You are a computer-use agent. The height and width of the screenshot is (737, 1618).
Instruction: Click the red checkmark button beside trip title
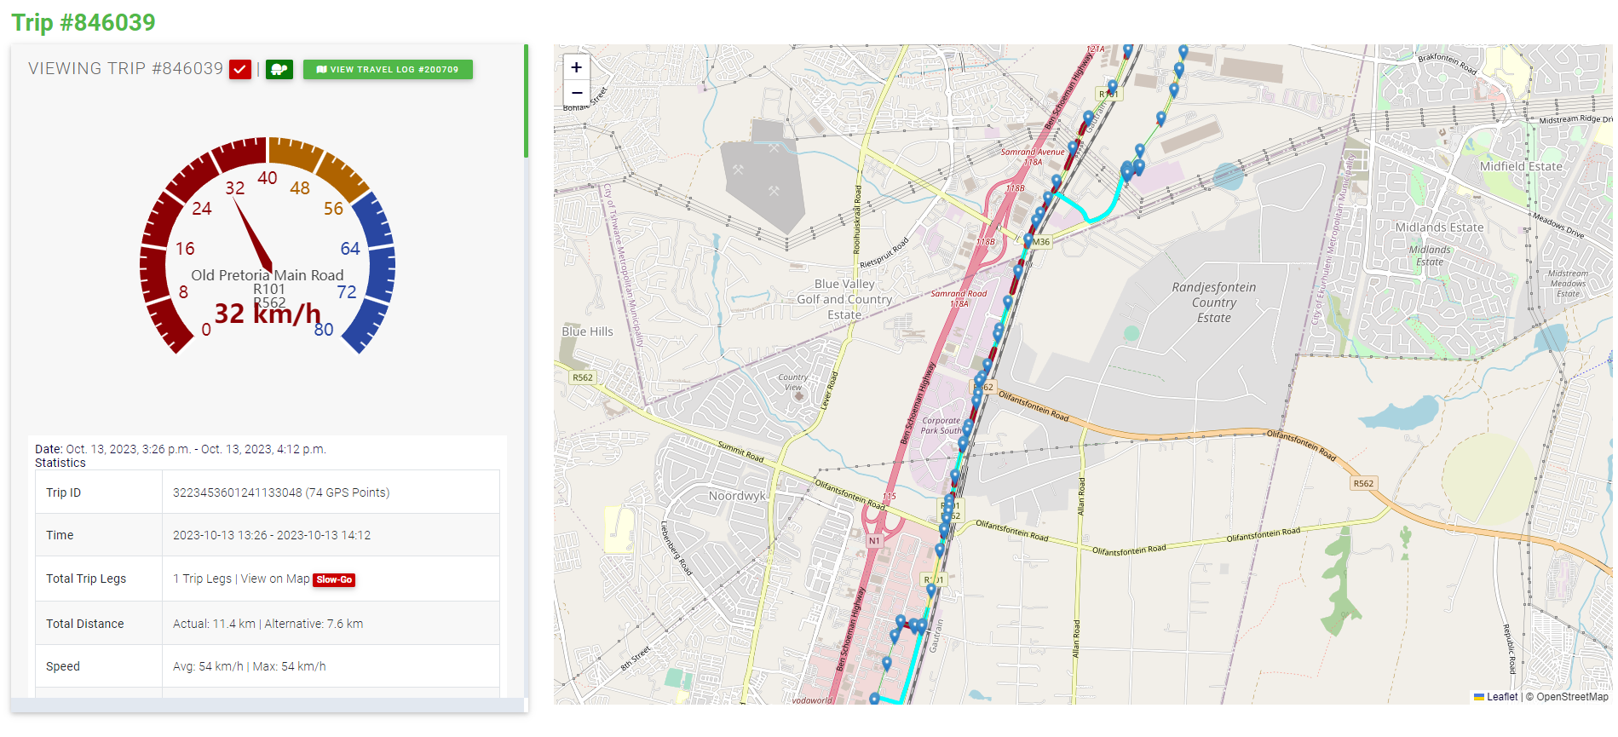[x=240, y=69]
